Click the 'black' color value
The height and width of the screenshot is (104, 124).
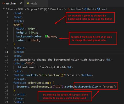coord(35,40)
